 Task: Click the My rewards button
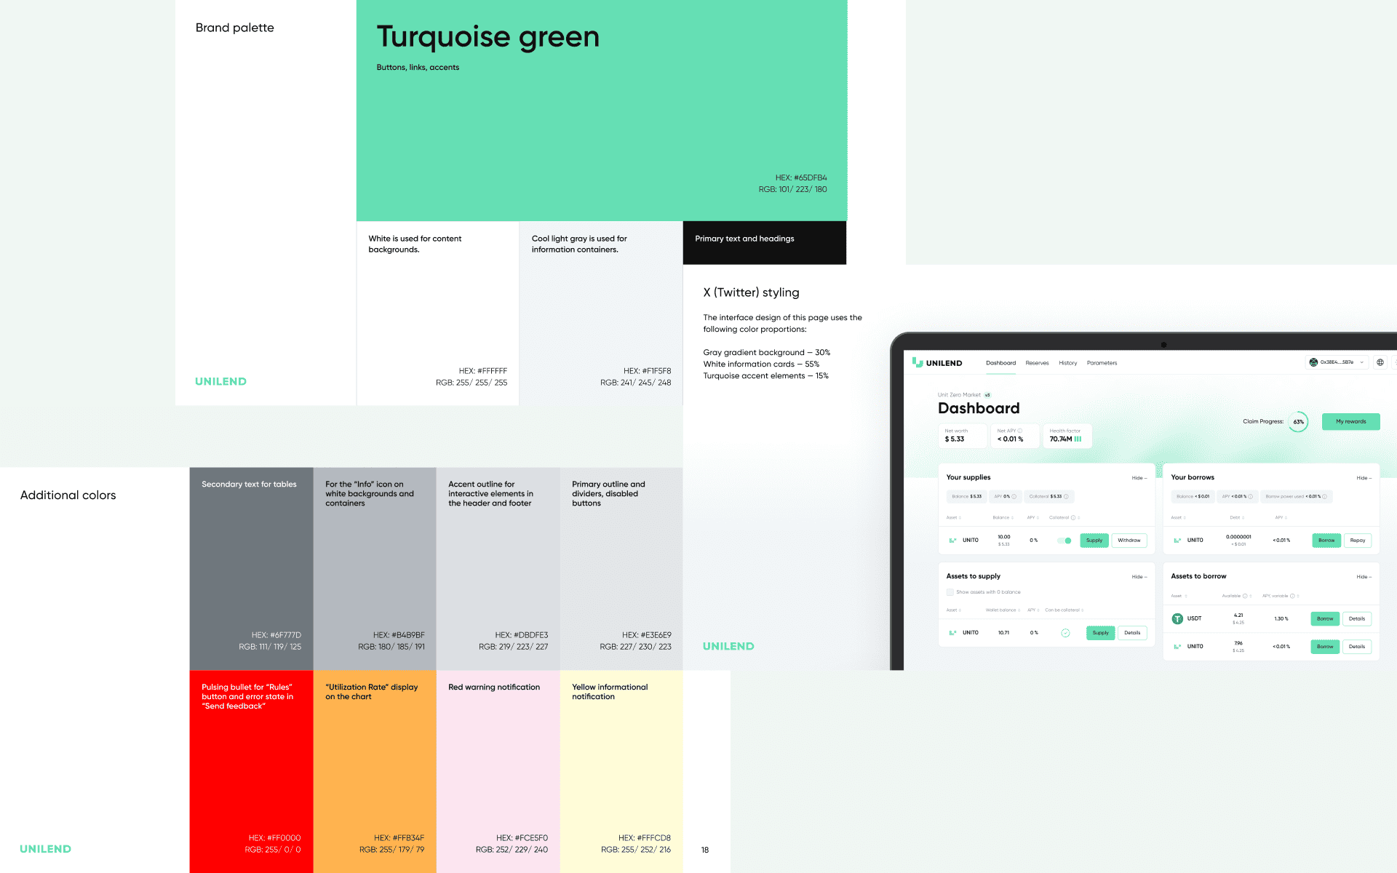1350,422
